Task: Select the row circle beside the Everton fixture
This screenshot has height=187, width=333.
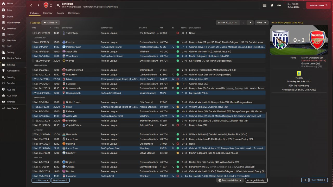Action: [x=33, y=42]
